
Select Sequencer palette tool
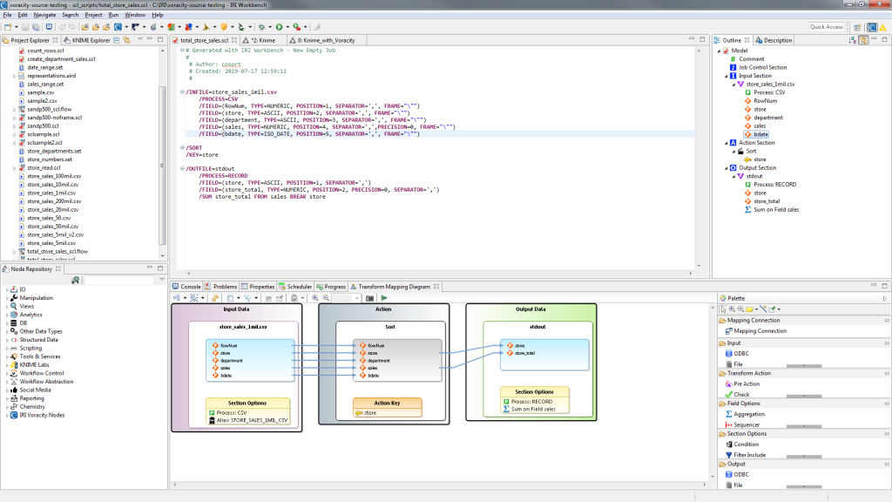coord(742,424)
